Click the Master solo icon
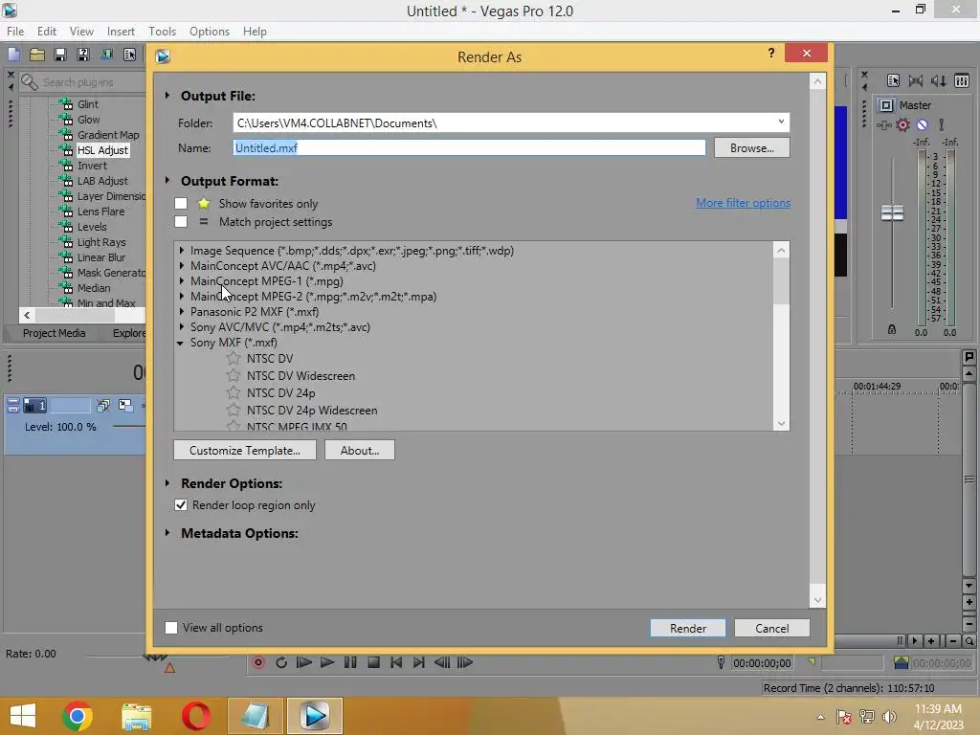Viewport: 980px width, 735px height. [942, 125]
